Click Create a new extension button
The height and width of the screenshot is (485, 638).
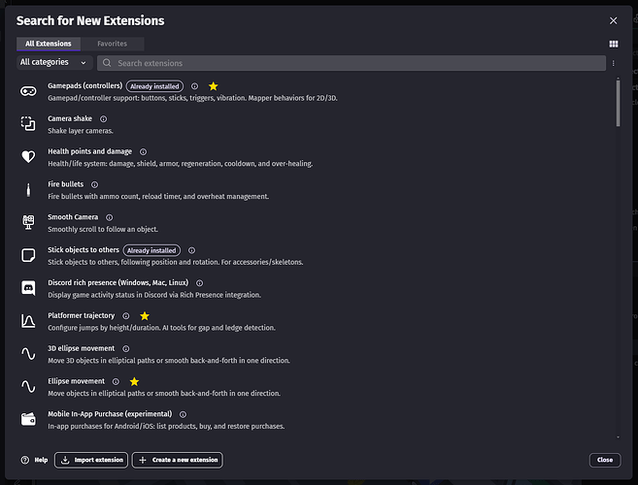179,460
